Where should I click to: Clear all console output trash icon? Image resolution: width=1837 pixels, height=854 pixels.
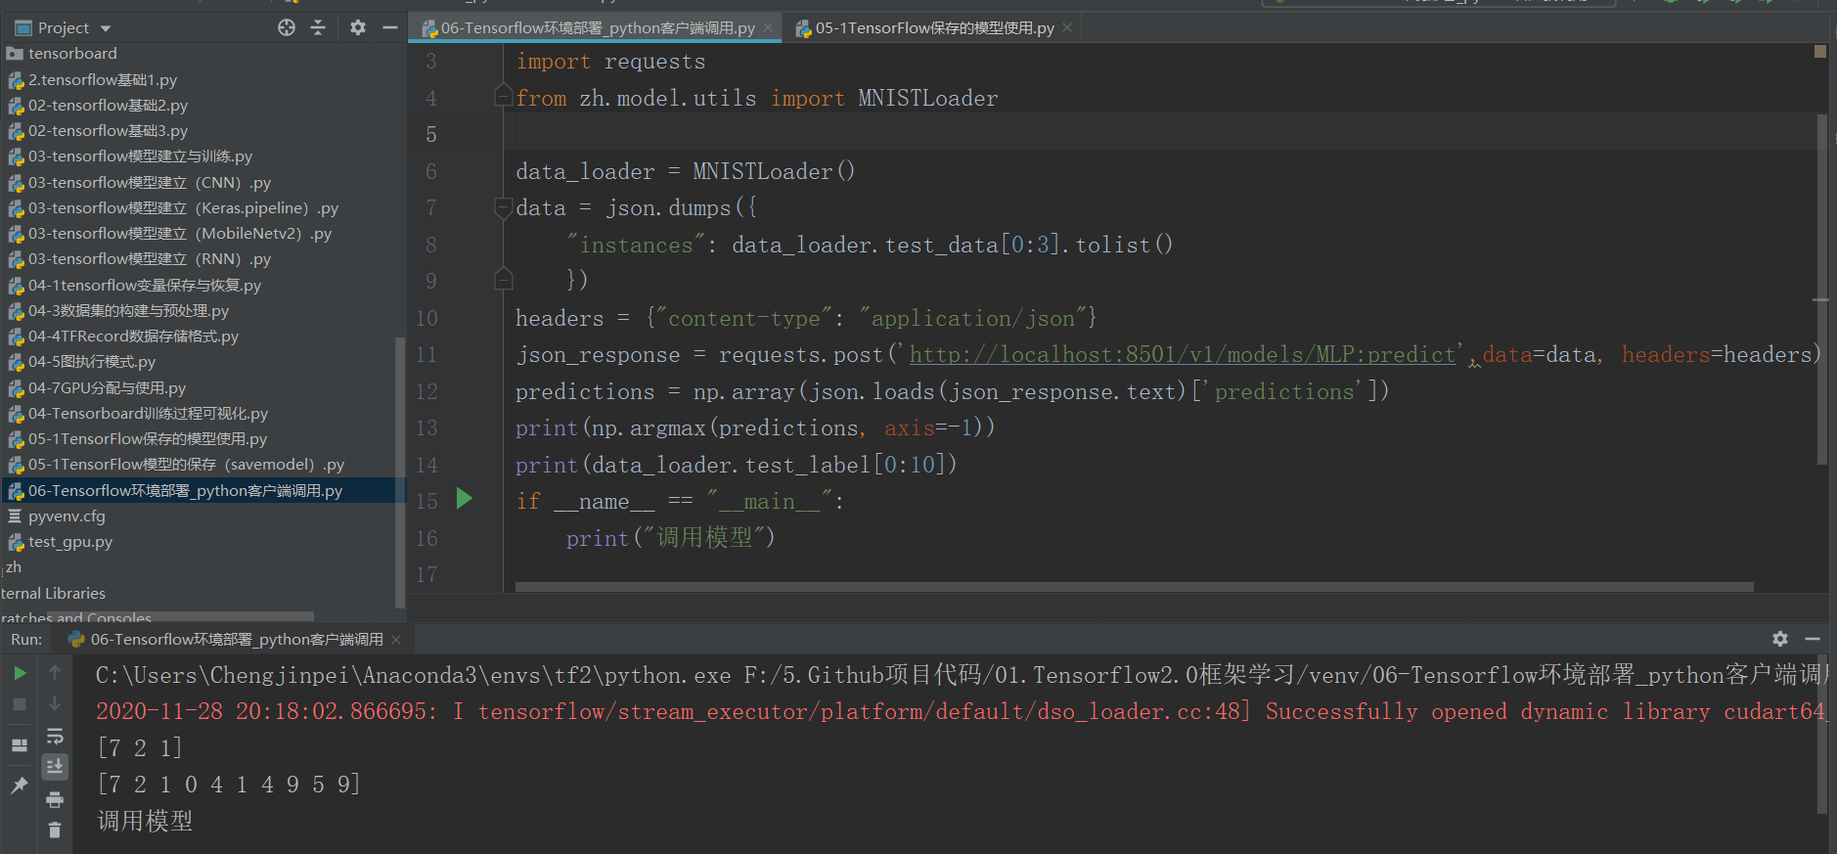tap(55, 831)
